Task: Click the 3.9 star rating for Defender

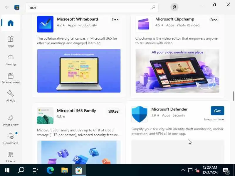Action: (x=155, y=115)
